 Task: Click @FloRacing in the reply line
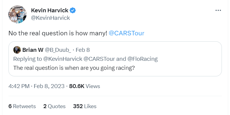point(143,59)
